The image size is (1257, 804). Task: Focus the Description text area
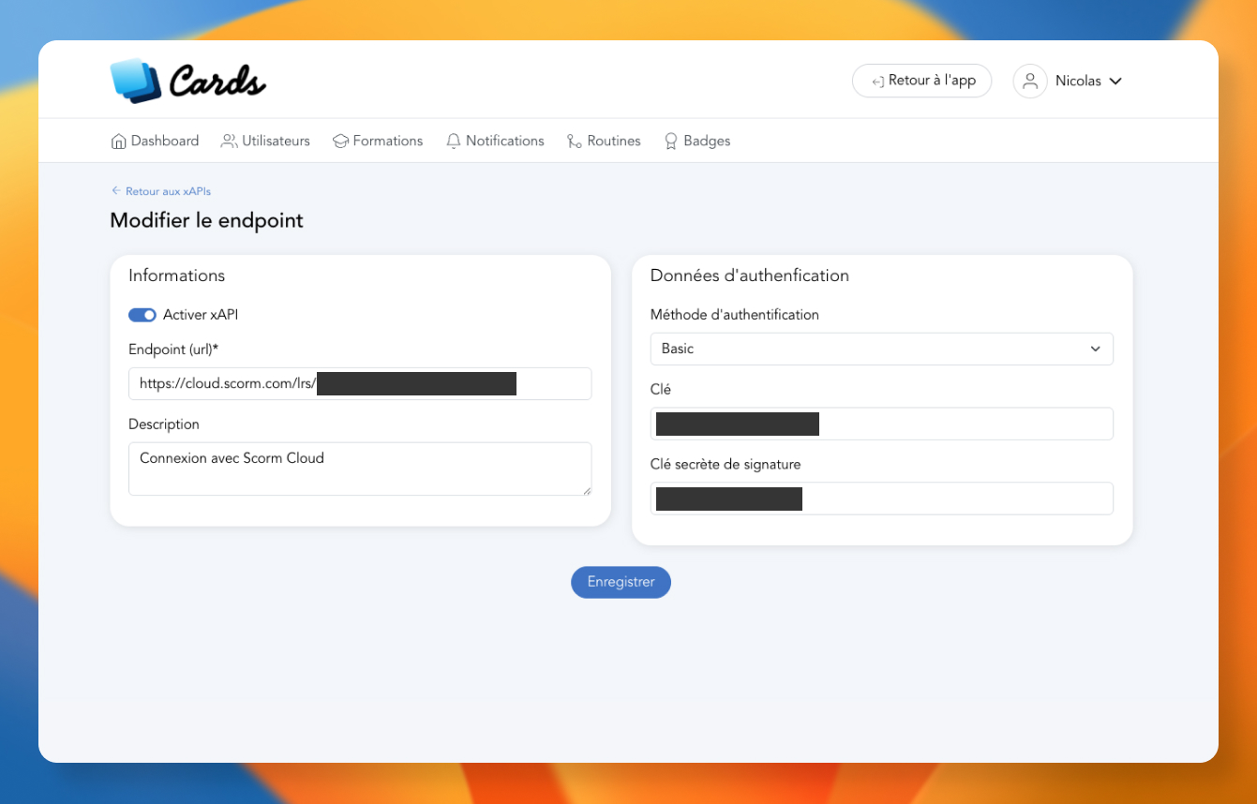click(360, 469)
